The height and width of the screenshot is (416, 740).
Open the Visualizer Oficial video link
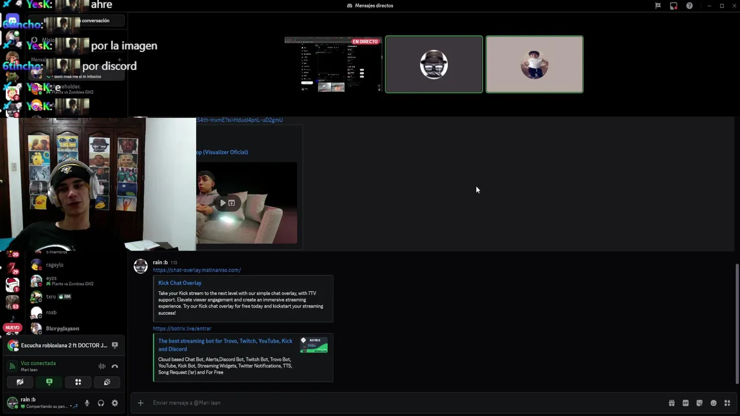click(x=222, y=152)
